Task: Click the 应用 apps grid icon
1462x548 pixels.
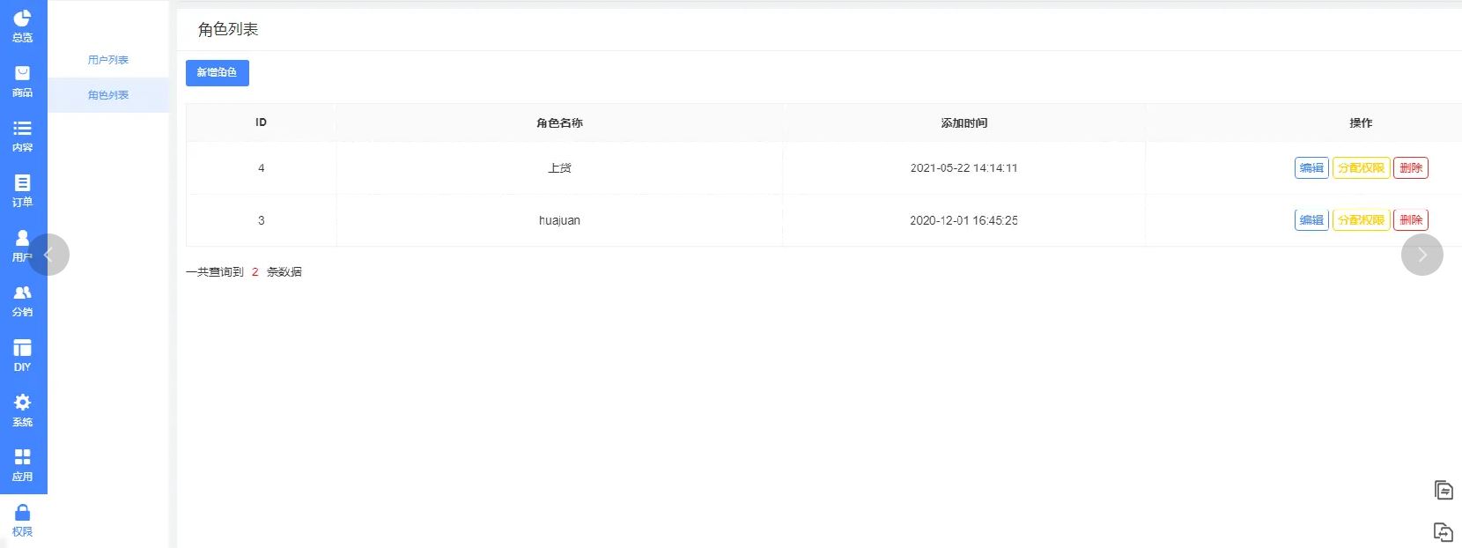Action: coord(22,457)
